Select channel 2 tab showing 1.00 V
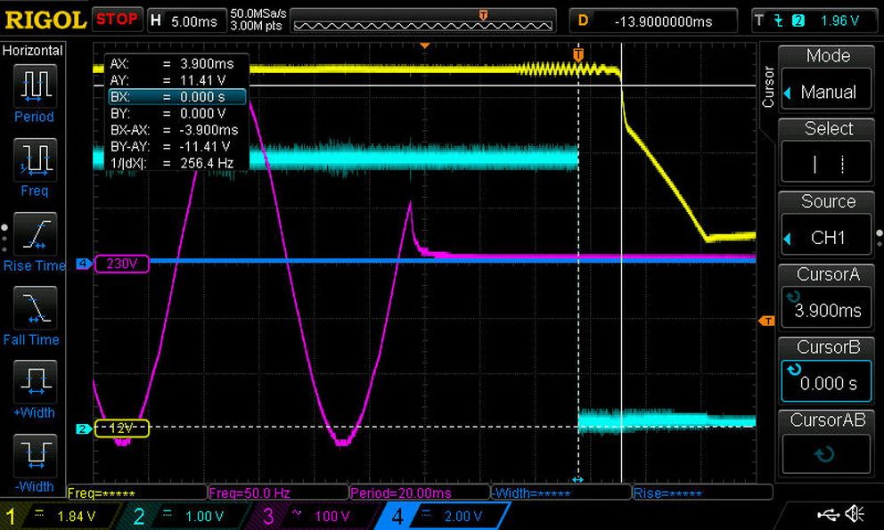Image resolution: width=884 pixels, height=530 pixels. coord(187,516)
